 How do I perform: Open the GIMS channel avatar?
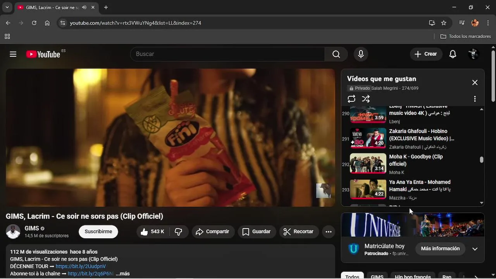[13, 232]
